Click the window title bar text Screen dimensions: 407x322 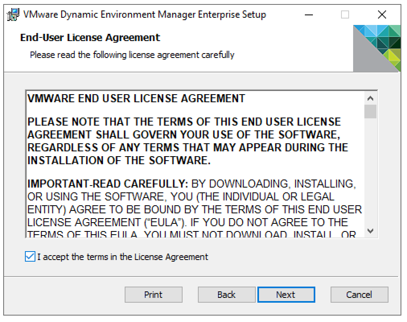pos(145,15)
